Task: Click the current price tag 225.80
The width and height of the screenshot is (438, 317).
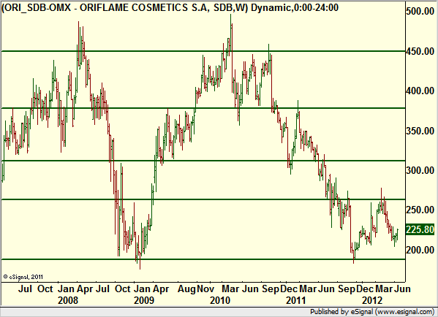Action: [420, 229]
